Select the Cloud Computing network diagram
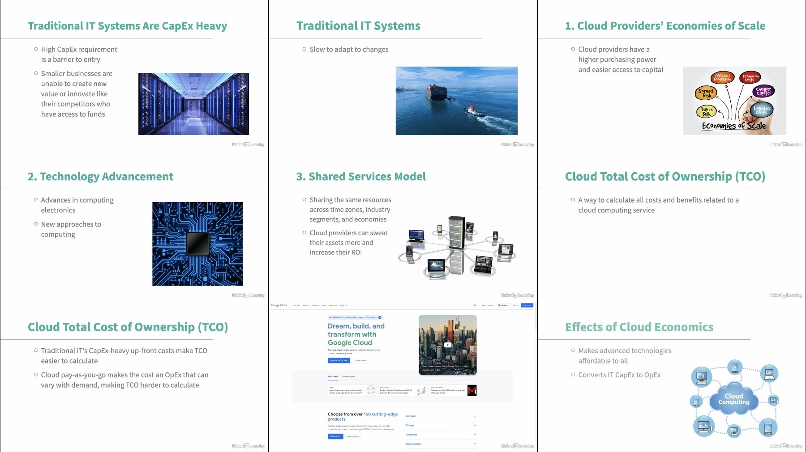Image resolution: width=806 pixels, height=452 pixels. 735,399
